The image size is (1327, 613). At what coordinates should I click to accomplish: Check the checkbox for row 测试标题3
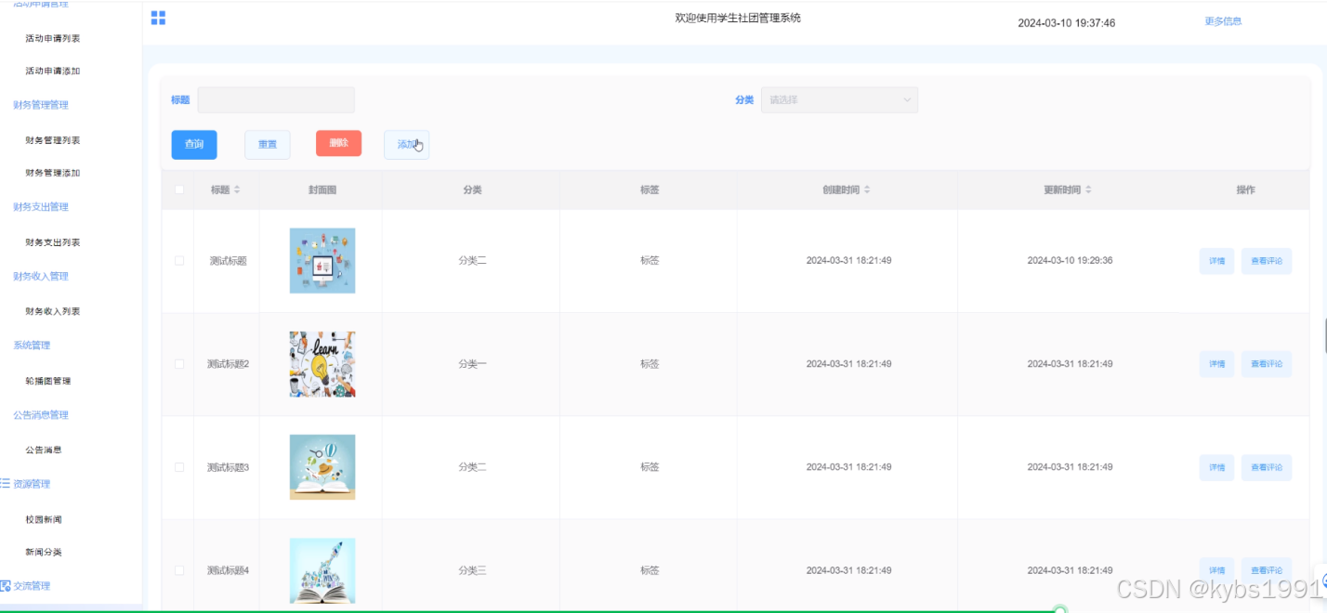tap(179, 467)
